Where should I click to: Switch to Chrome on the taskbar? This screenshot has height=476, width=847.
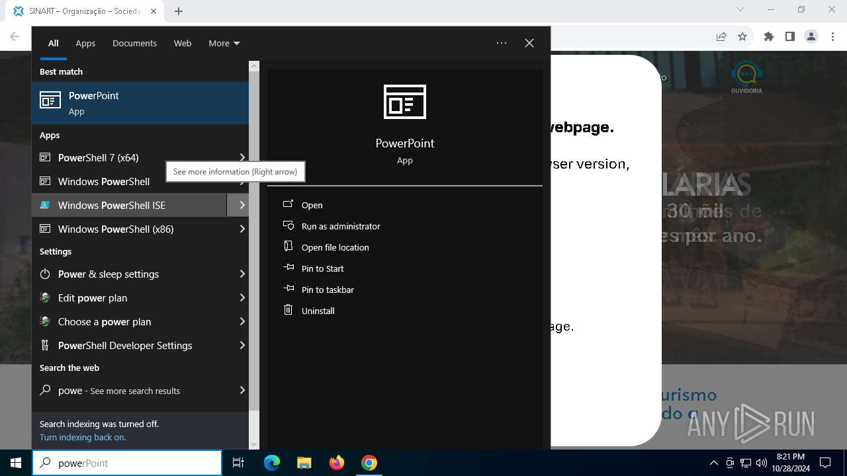click(369, 463)
